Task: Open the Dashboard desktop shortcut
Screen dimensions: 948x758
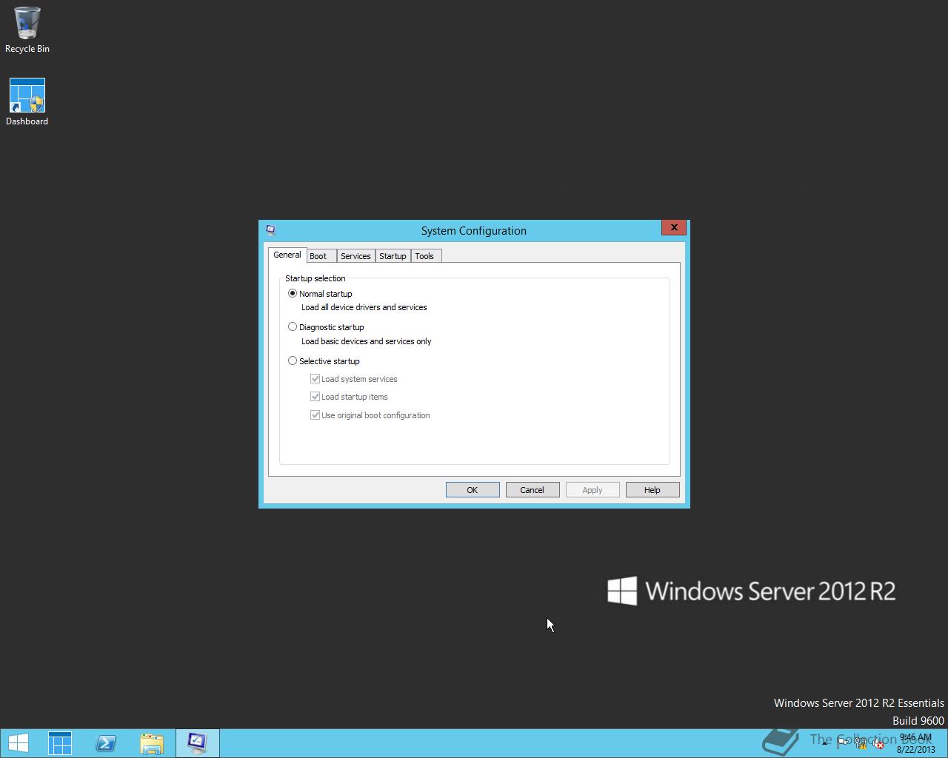Action: (27, 102)
